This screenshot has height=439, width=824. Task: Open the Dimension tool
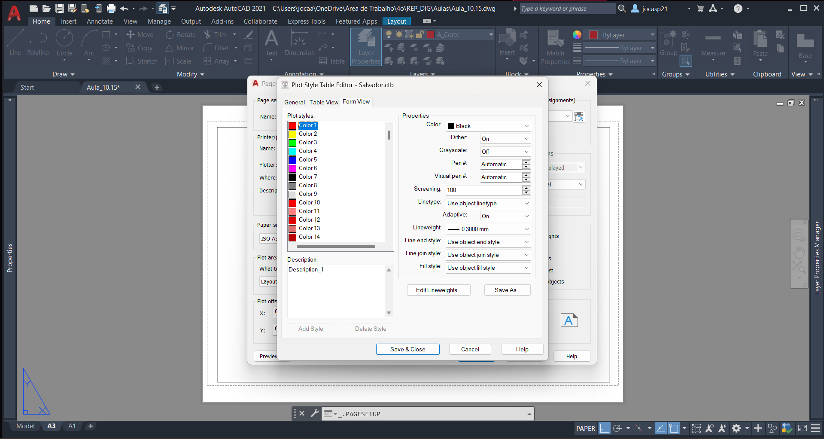pos(299,43)
